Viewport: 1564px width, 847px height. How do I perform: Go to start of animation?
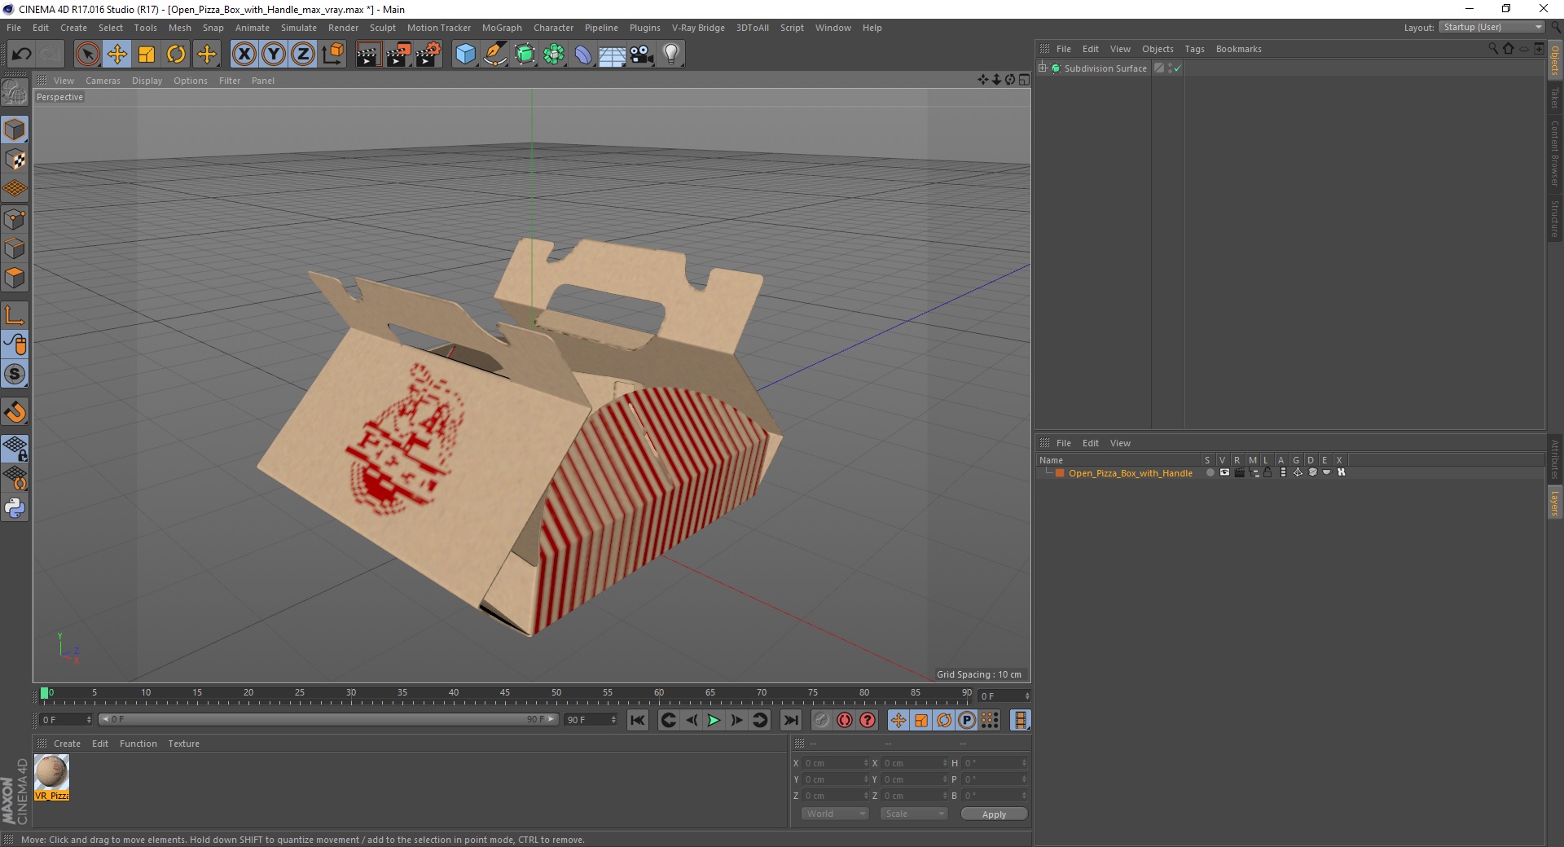638,720
